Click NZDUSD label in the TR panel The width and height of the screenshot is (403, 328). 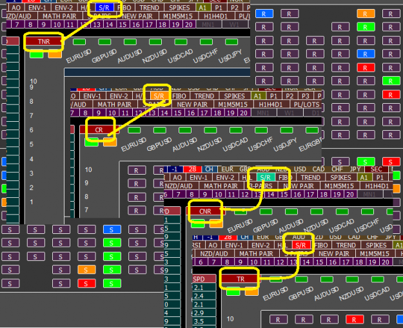tap(351, 293)
